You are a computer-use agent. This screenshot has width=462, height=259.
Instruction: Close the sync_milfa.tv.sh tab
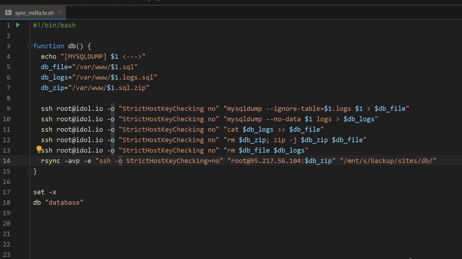click(x=60, y=13)
